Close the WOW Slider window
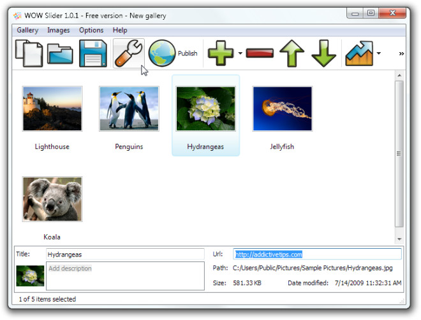421x320 pixels. [x=392, y=13]
